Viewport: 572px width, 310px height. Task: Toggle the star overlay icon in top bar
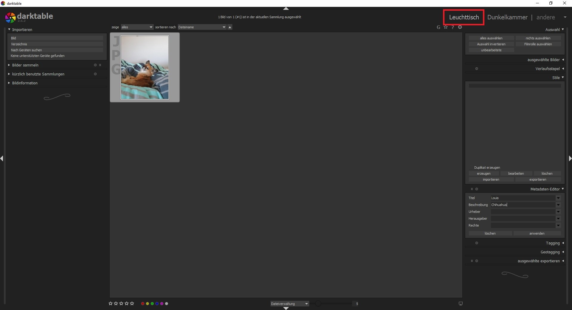pyautogui.click(x=446, y=27)
